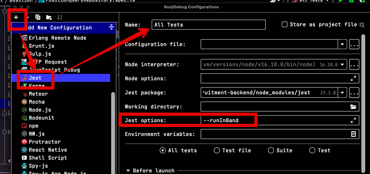Select the Meteor configuration type

click(x=35, y=94)
